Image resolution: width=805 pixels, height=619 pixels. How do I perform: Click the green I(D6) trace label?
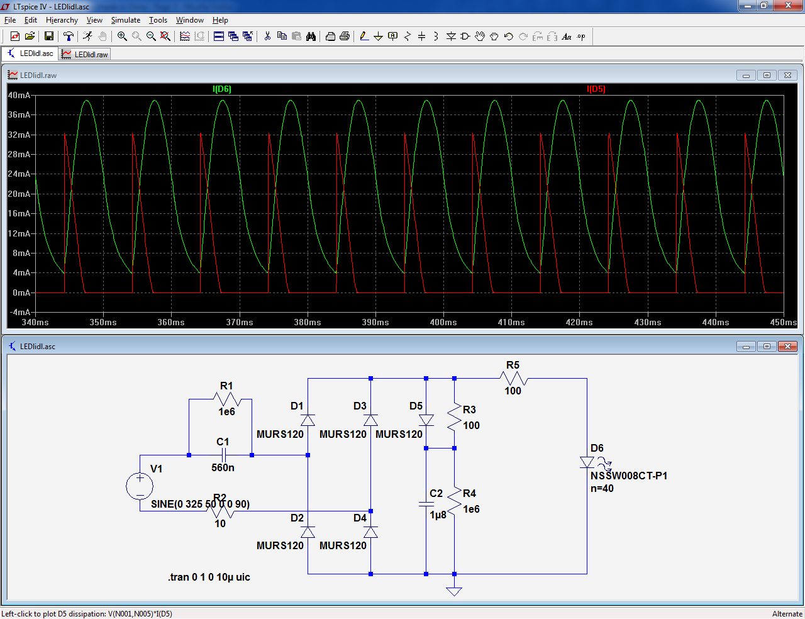pyautogui.click(x=222, y=89)
